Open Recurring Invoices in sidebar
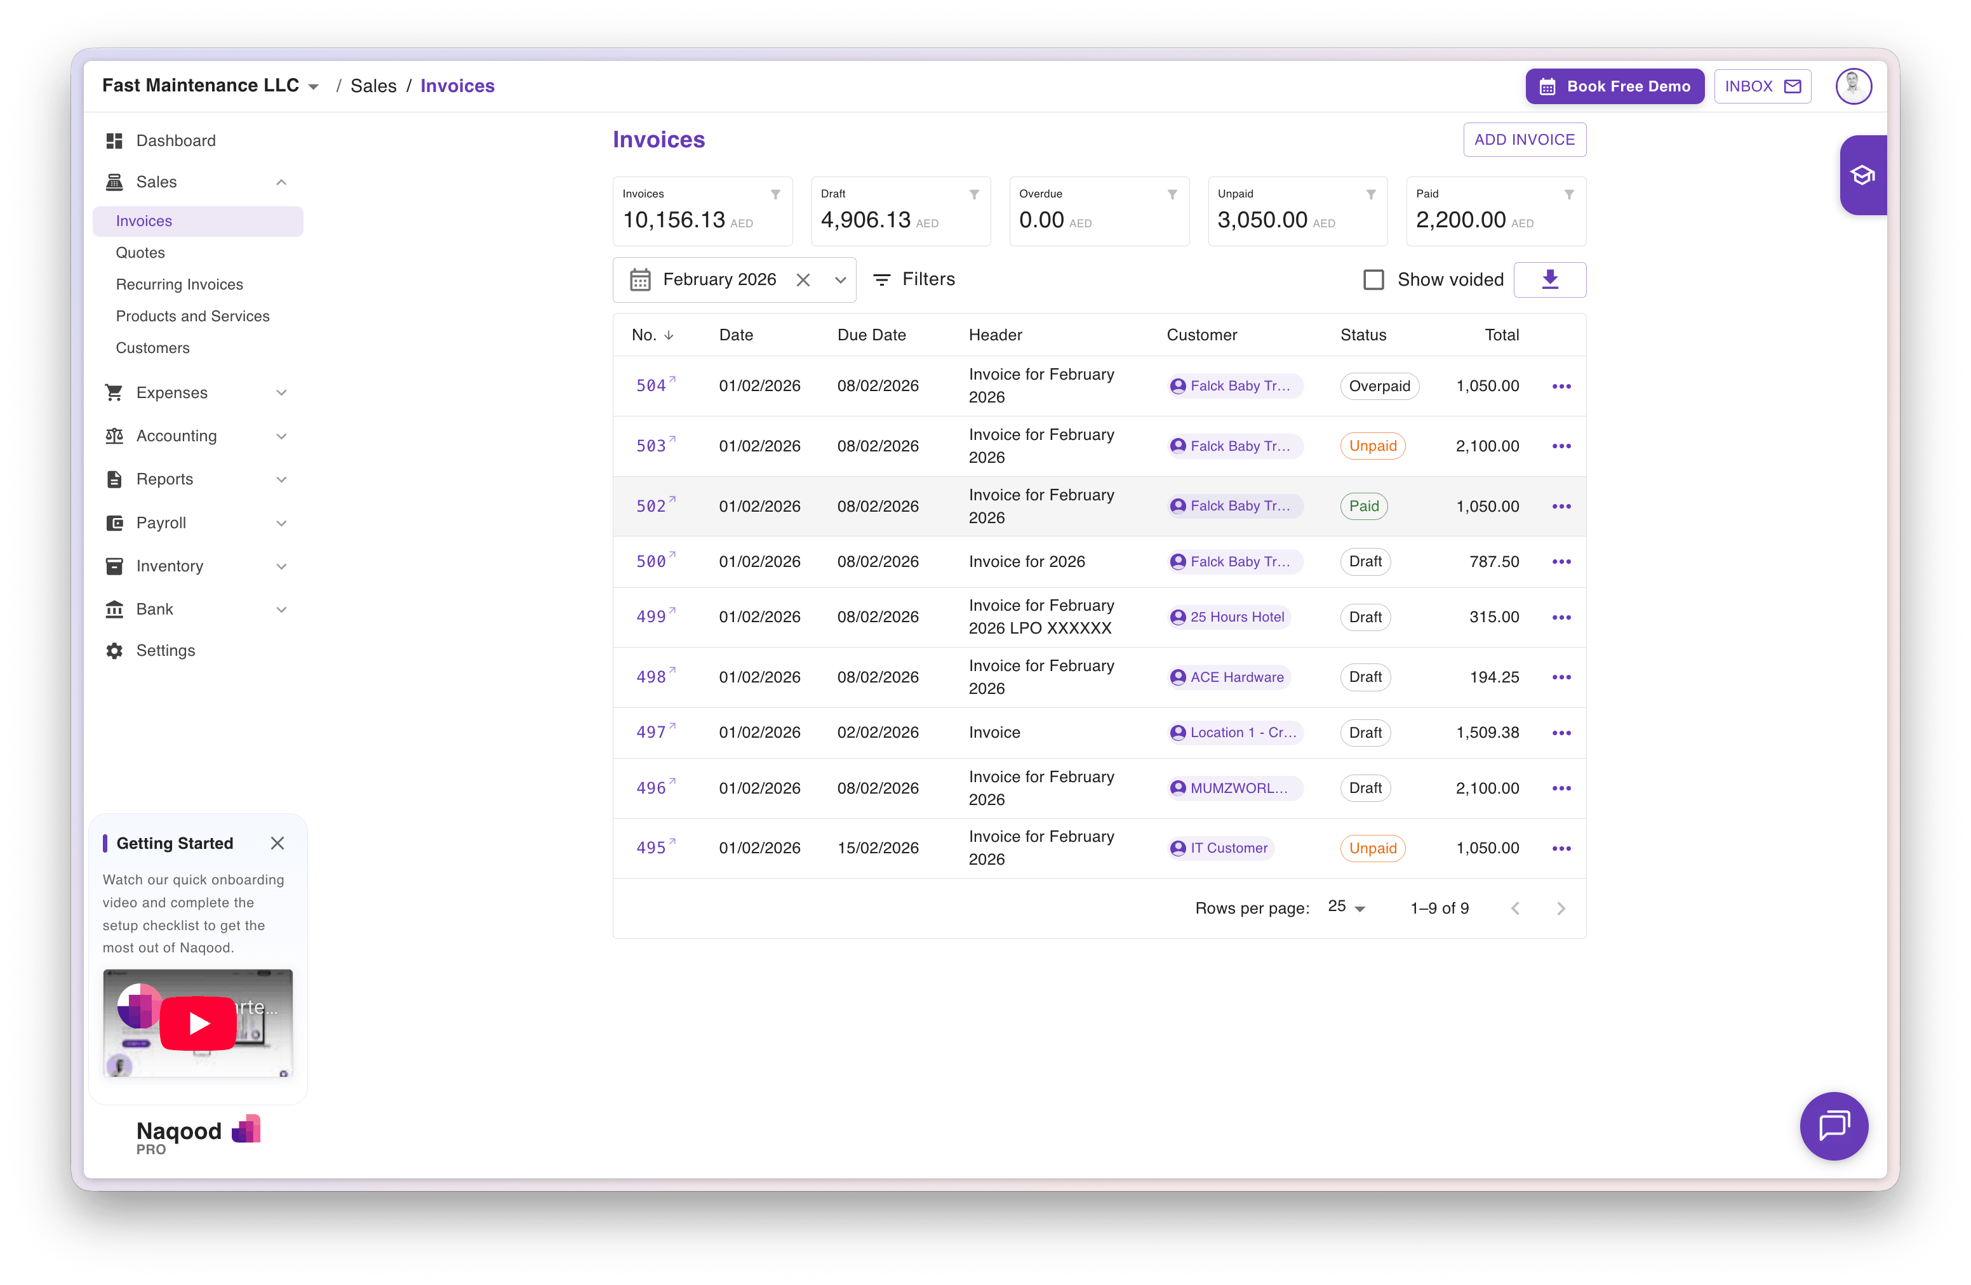Screen dimensions: 1971x1285 (x=180, y=284)
